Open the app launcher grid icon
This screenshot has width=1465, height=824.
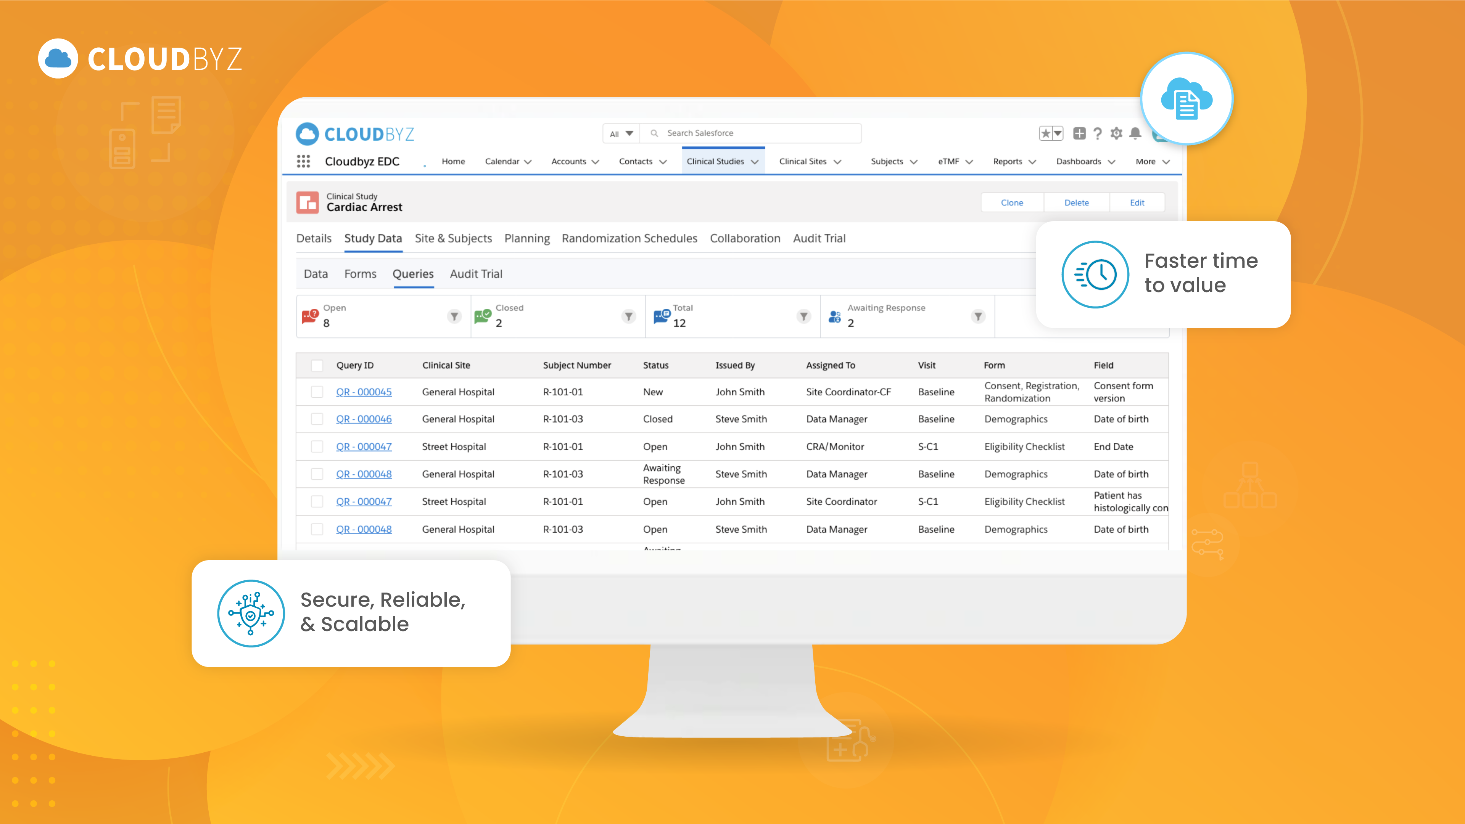tap(304, 161)
